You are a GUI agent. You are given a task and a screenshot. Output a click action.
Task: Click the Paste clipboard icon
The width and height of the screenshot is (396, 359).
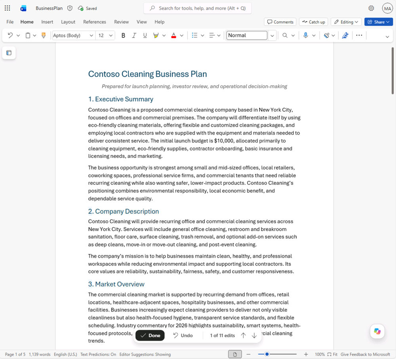coord(28,35)
